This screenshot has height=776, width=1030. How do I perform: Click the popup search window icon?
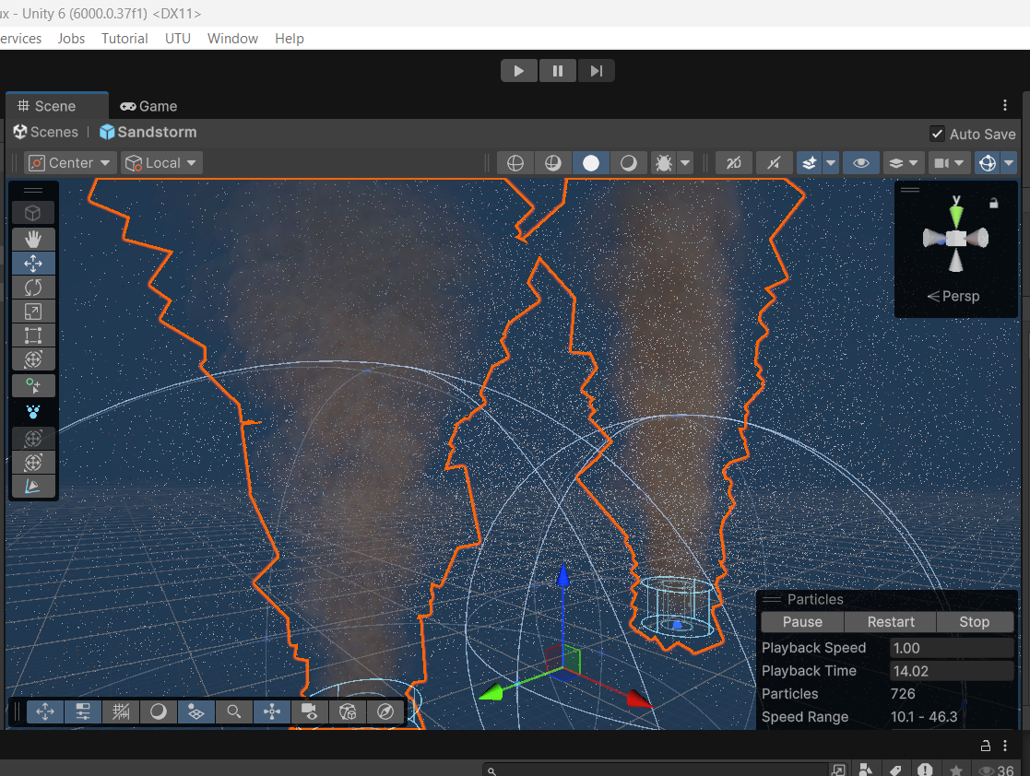838,770
